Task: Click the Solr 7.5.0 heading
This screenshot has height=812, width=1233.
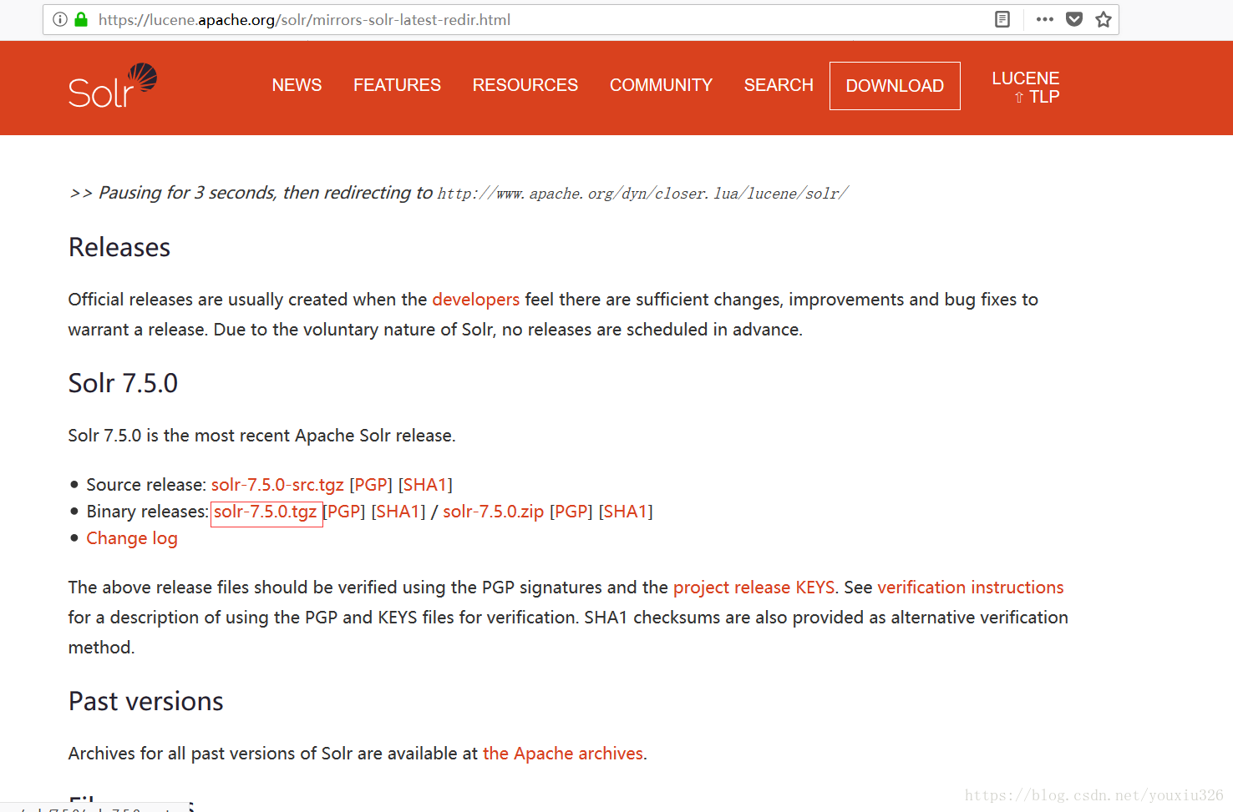Action: click(123, 383)
